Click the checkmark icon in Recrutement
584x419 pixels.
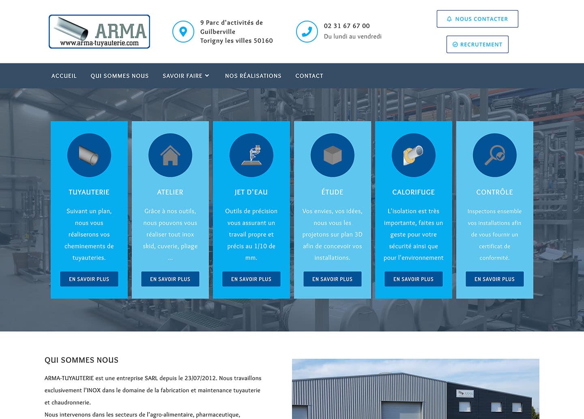455,45
